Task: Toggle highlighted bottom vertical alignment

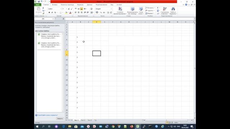Action: 82,9
